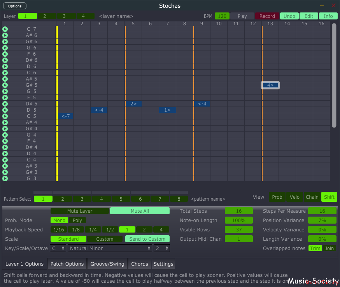Preview the D 6 note row
The width and height of the screenshot is (340, 287).
5,66
